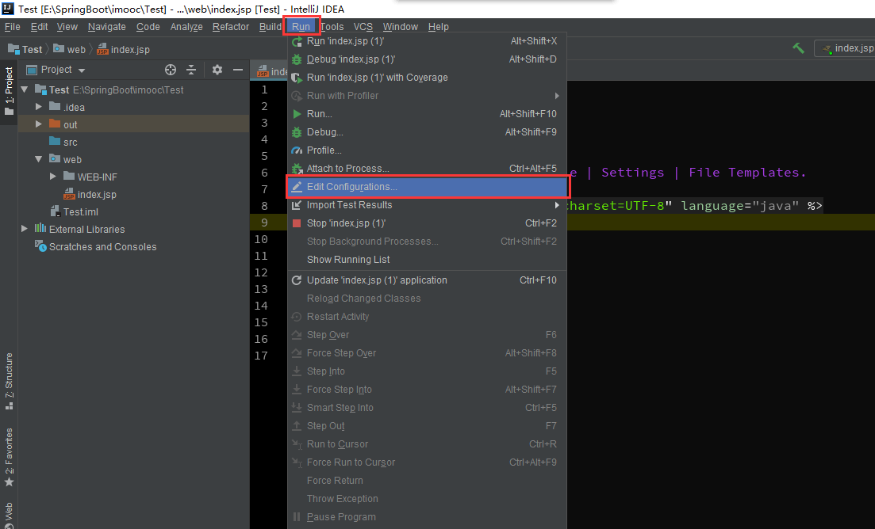Screen dimensions: 875x529
Task: Click the Test breadcrumb in navigation bar
Action: (25, 50)
